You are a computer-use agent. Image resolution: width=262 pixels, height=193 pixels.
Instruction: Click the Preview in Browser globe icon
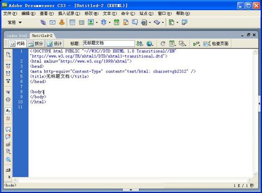(x=150, y=44)
